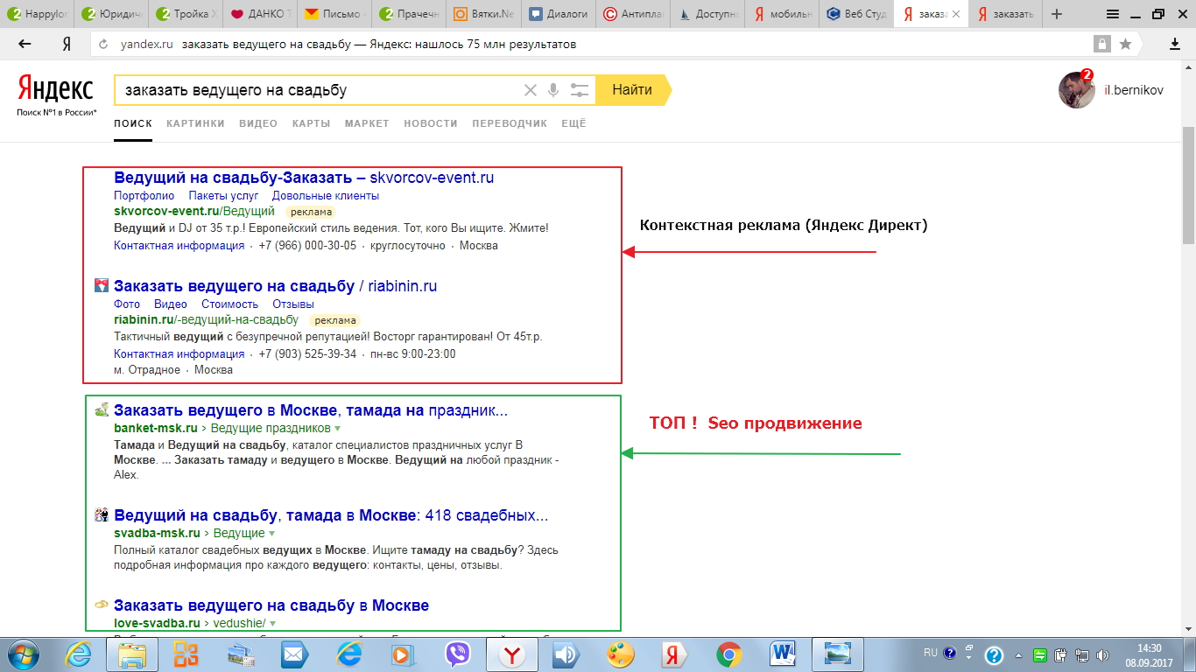Open the browser hamburger menu
This screenshot has width=1196, height=672.
pos(1112,14)
